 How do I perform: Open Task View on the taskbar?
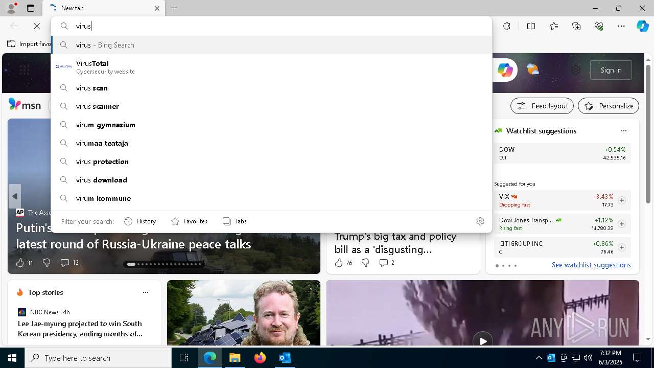[x=184, y=358]
